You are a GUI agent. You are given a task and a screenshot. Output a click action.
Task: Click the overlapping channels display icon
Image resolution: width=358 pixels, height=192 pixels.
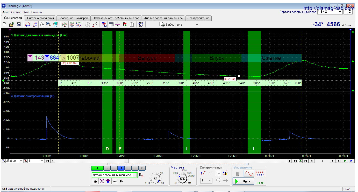[x=65, y=24]
